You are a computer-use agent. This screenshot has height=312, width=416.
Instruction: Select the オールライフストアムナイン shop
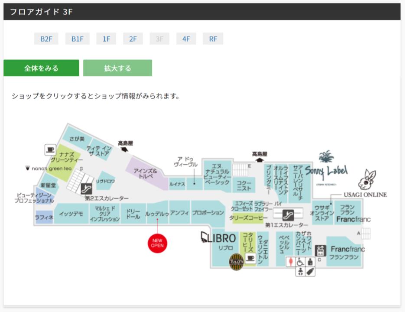pos(280,181)
